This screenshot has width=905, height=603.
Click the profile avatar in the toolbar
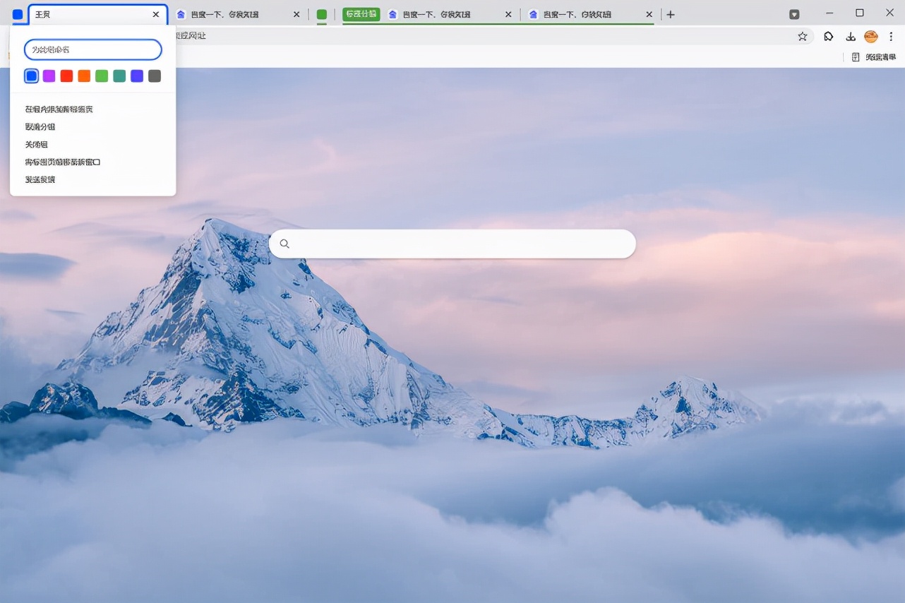(871, 36)
